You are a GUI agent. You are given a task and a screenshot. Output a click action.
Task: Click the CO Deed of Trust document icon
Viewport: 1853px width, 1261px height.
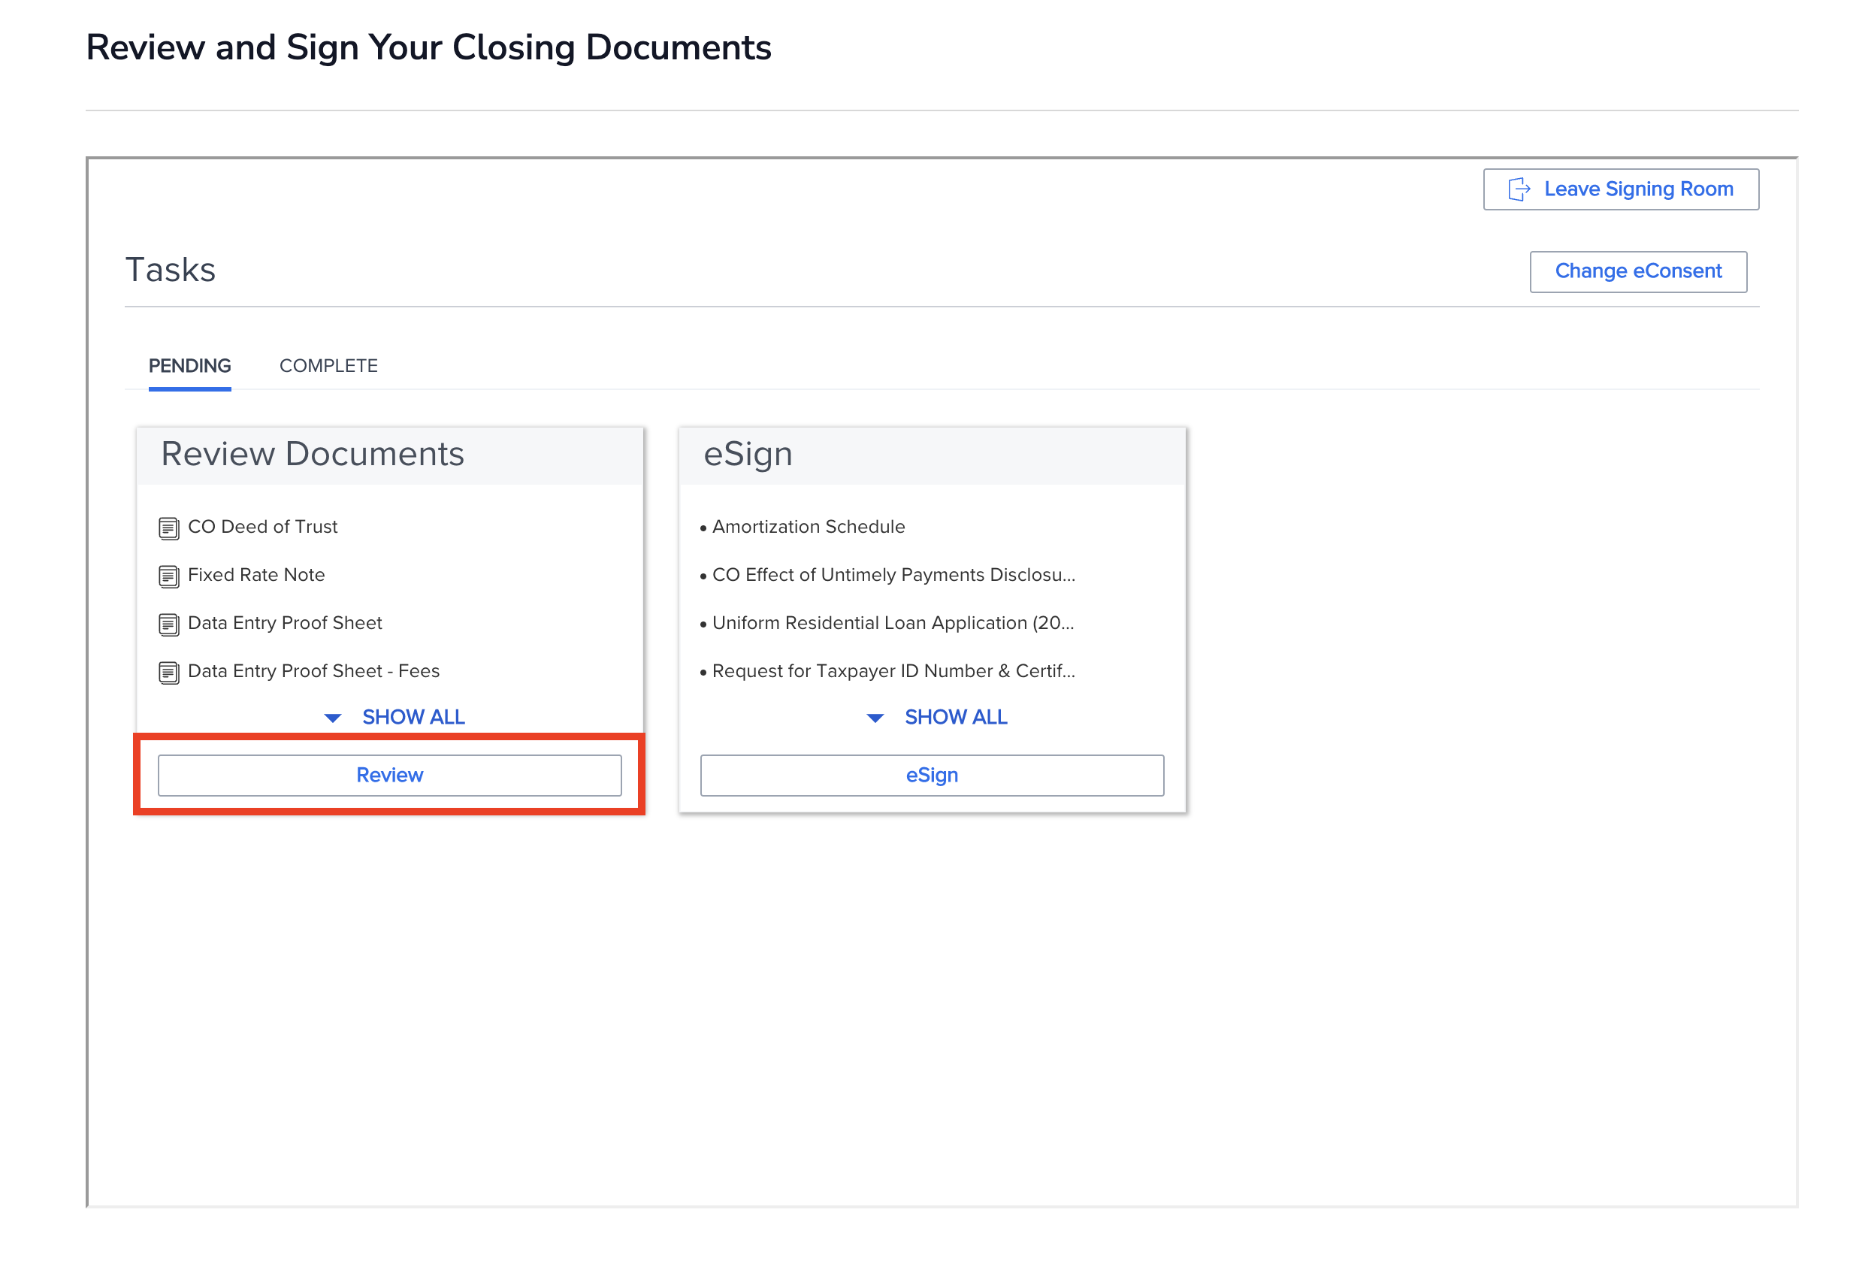168,528
